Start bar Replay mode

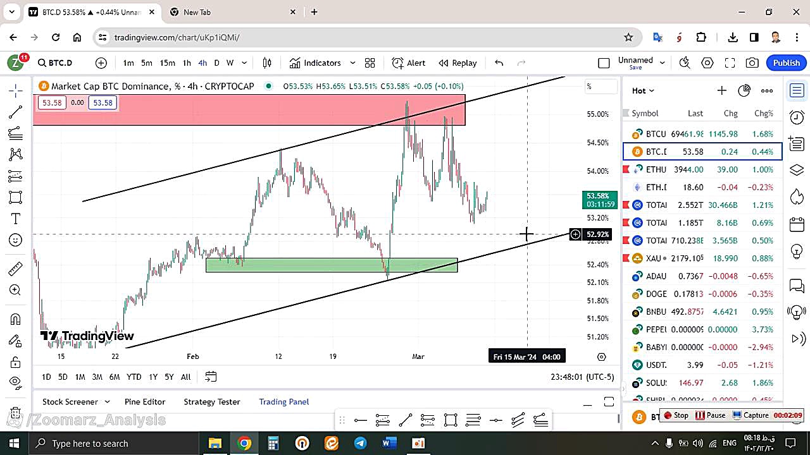(458, 63)
